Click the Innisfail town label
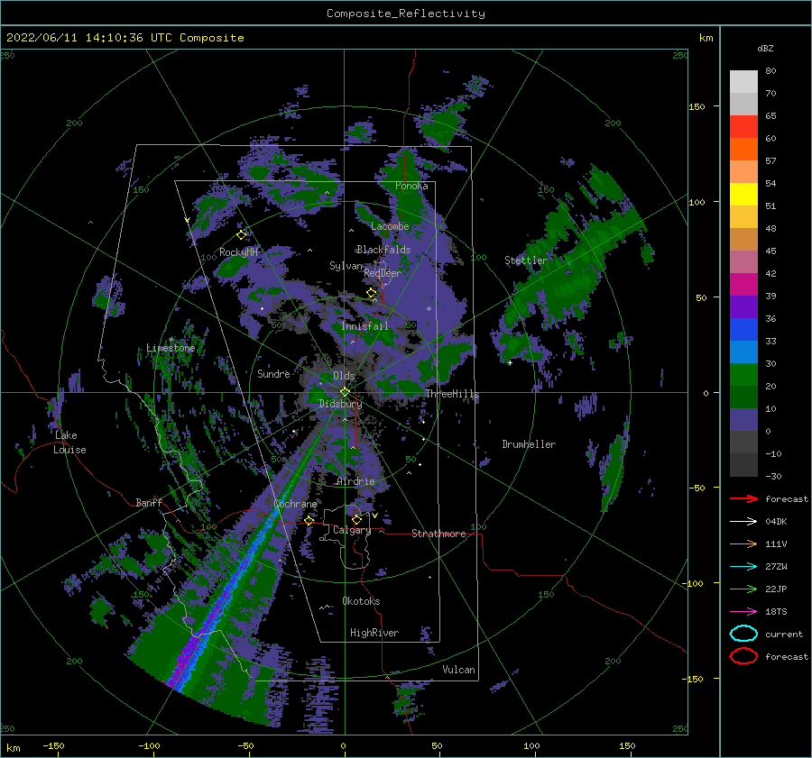Viewport: 812px width, 758px height. (364, 326)
